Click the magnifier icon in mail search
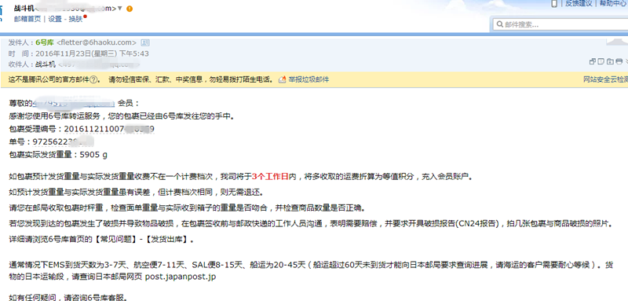628x301 pixels. 500,25
